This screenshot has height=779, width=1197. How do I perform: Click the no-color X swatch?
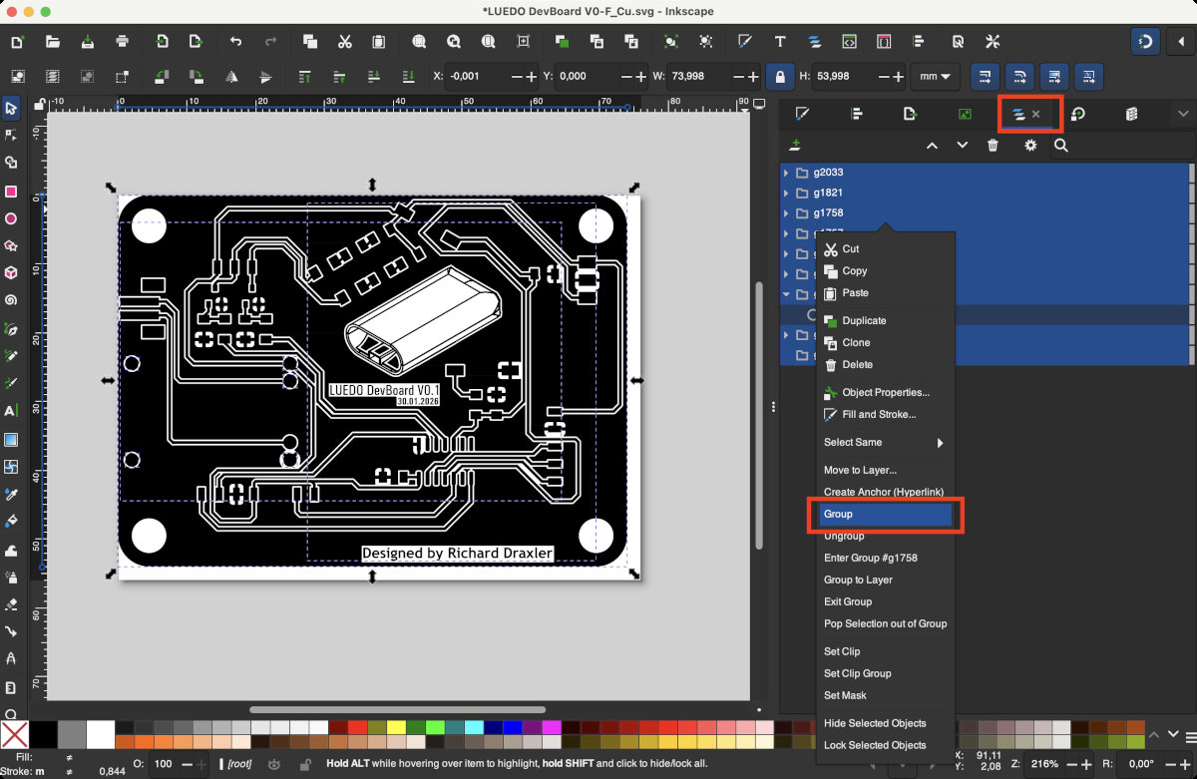coord(14,735)
